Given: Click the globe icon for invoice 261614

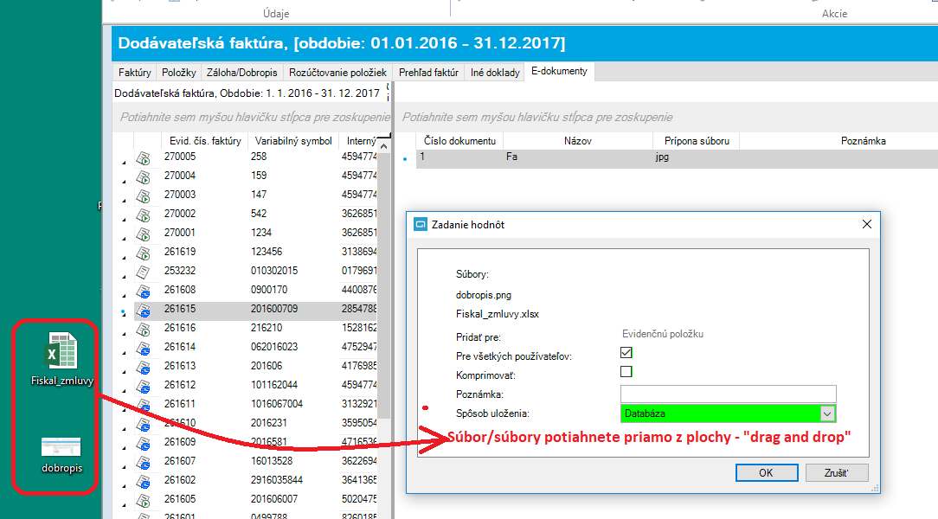Looking at the screenshot, I should 143,349.
